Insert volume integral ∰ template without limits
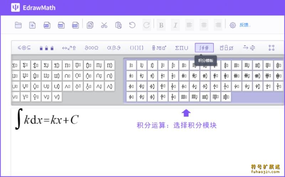285x177 pixels. [x=237, y=76]
